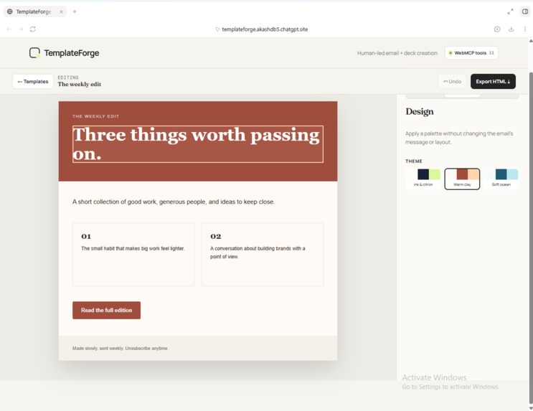Click the TemplateForge logo icon
Screen dimensions: 533x411
pos(34,52)
